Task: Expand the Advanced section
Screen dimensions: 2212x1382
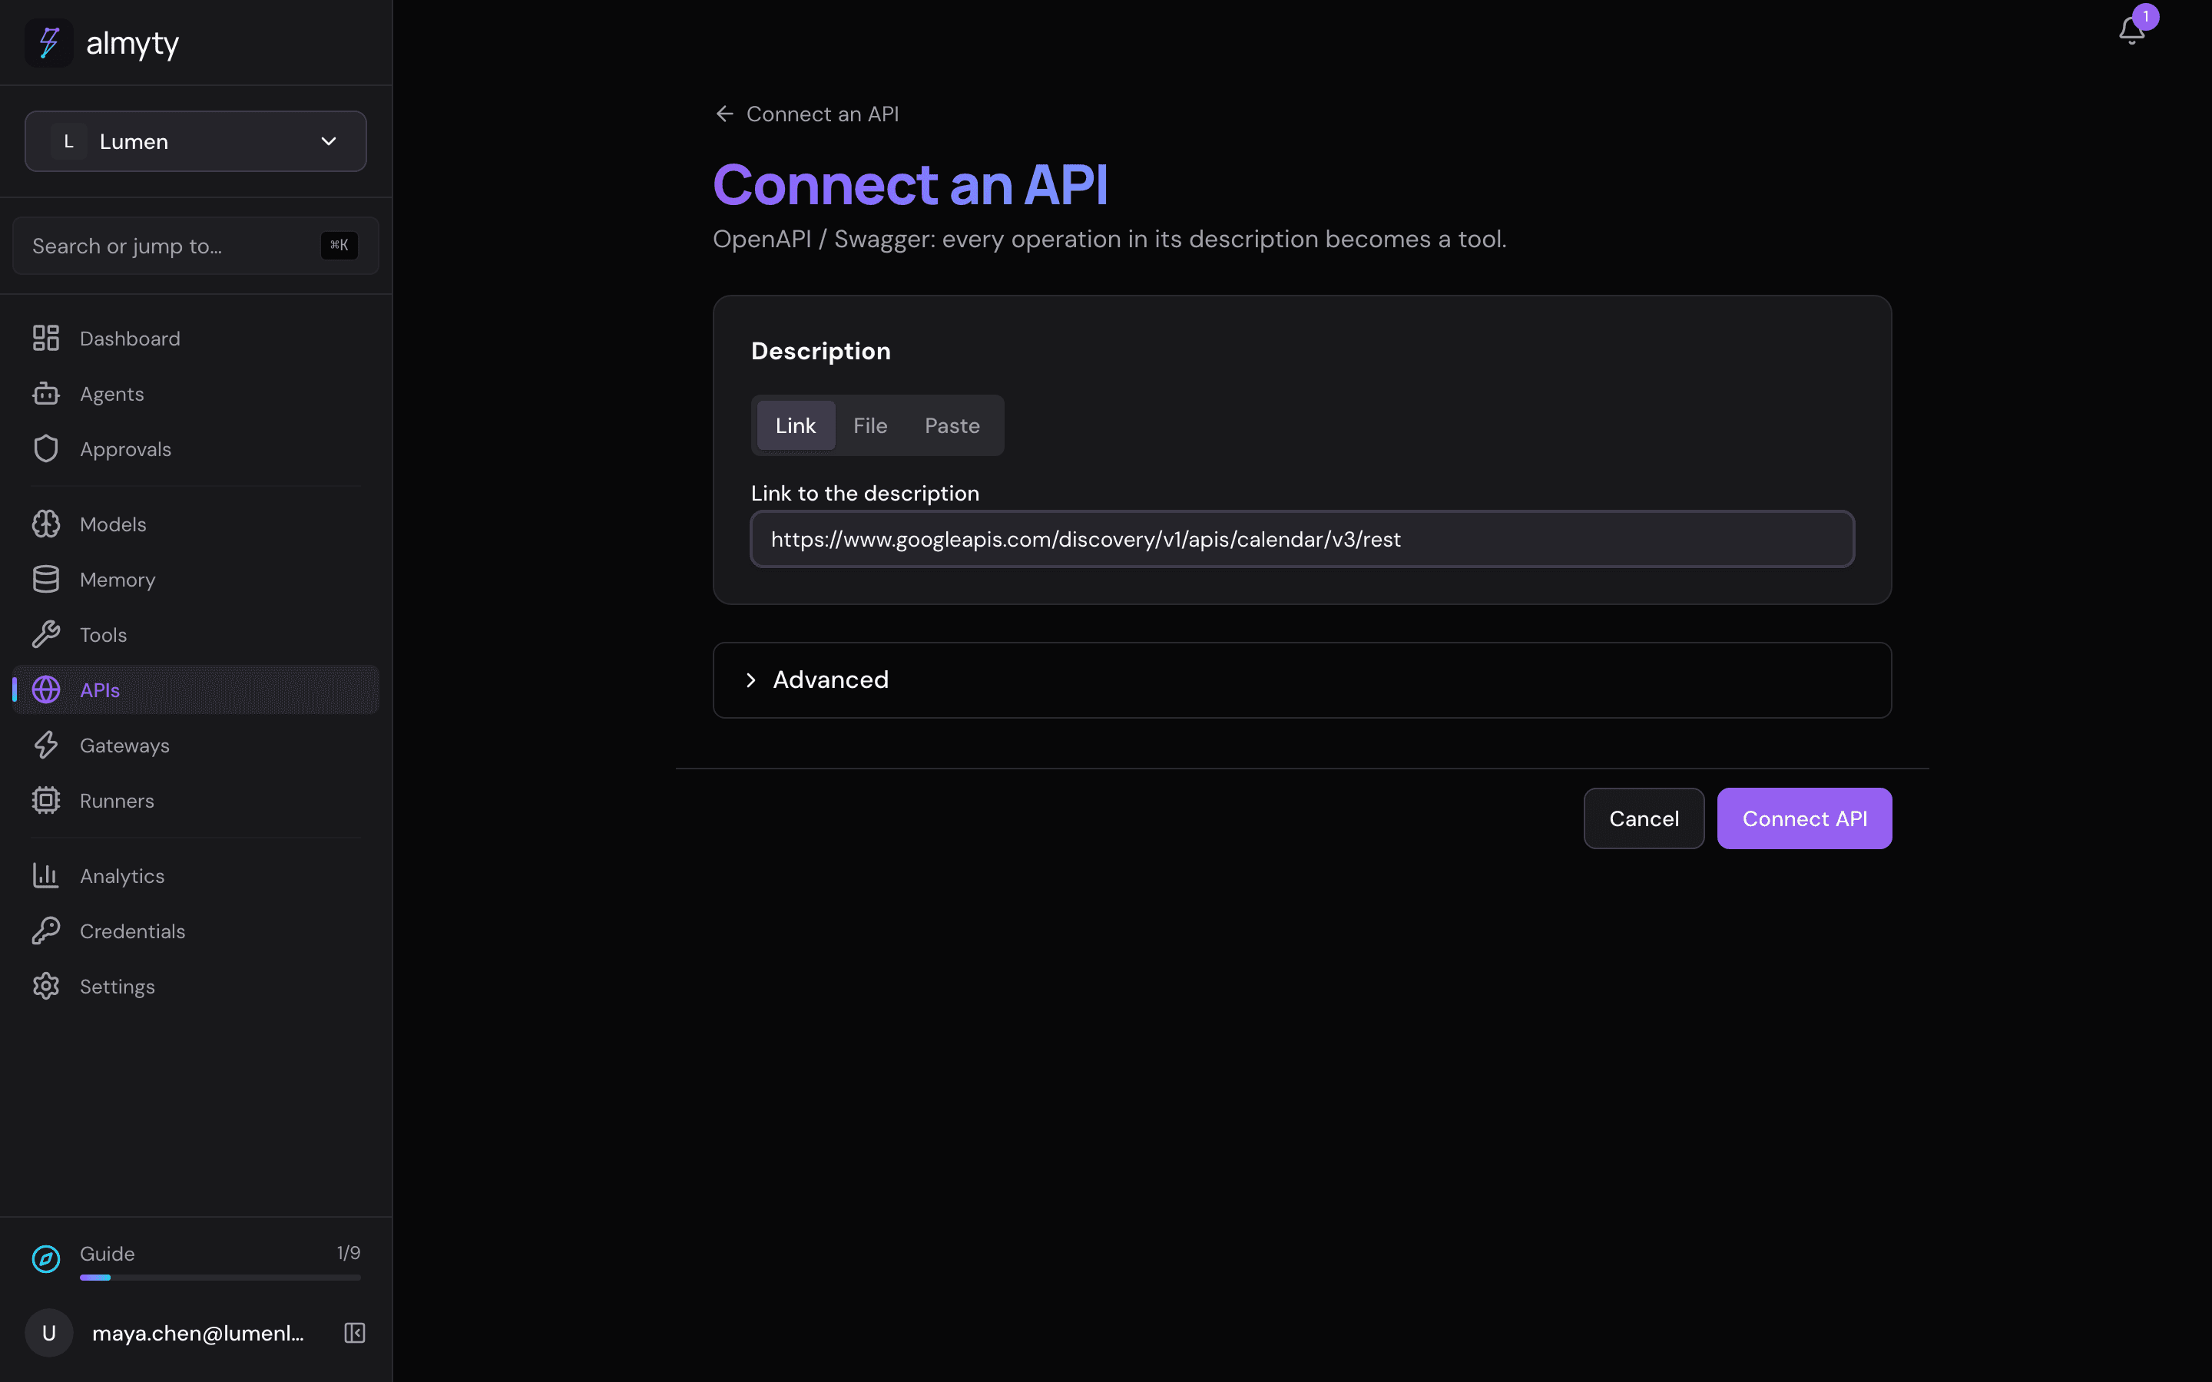Action: pos(1302,680)
